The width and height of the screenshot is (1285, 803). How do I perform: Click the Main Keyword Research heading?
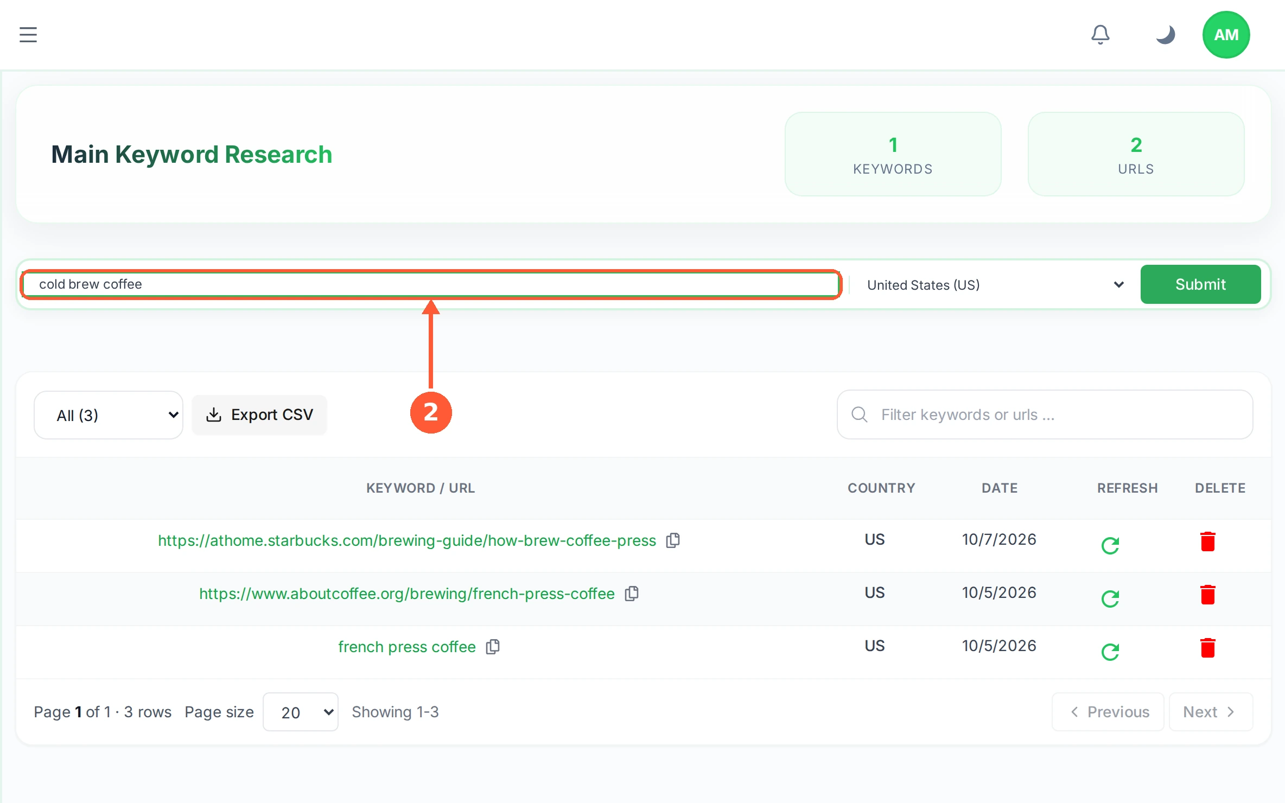[x=192, y=154]
